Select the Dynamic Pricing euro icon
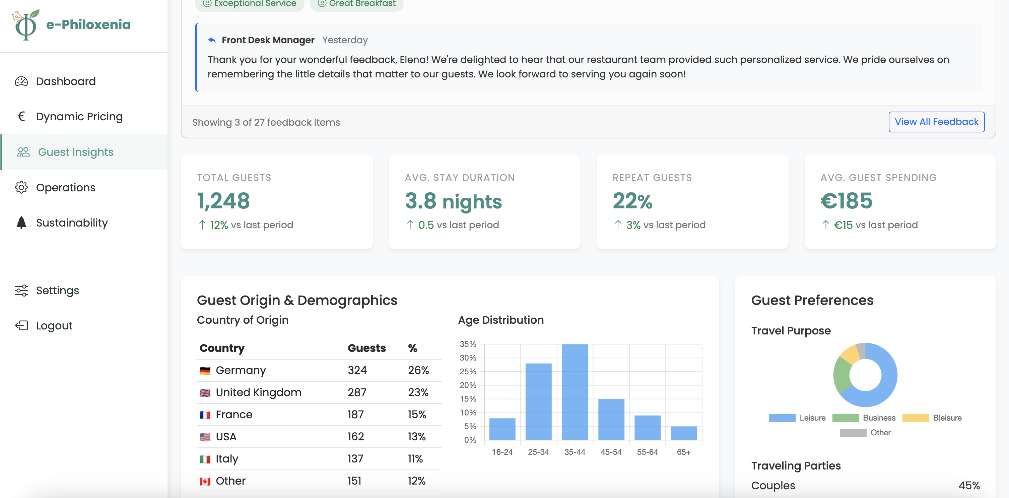 (x=22, y=116)
